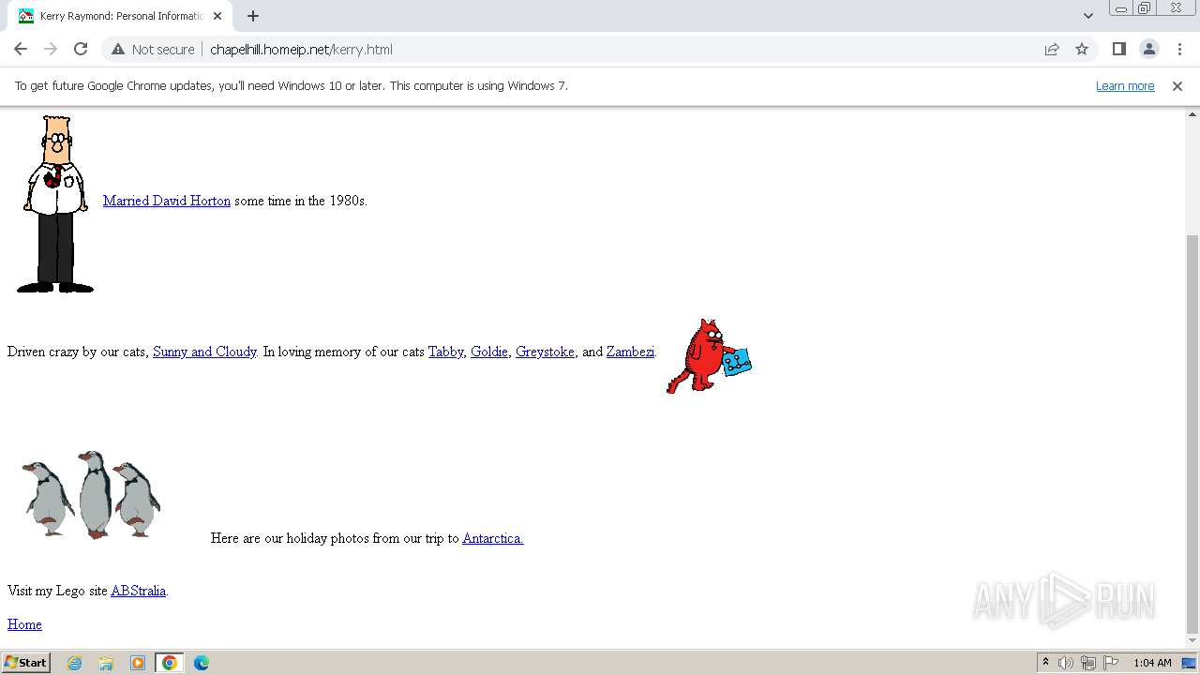The height and width of the screenshot is (675, 1200).
Task: Visit the ABStralia Lego site link
Action: tap(139, 591)
